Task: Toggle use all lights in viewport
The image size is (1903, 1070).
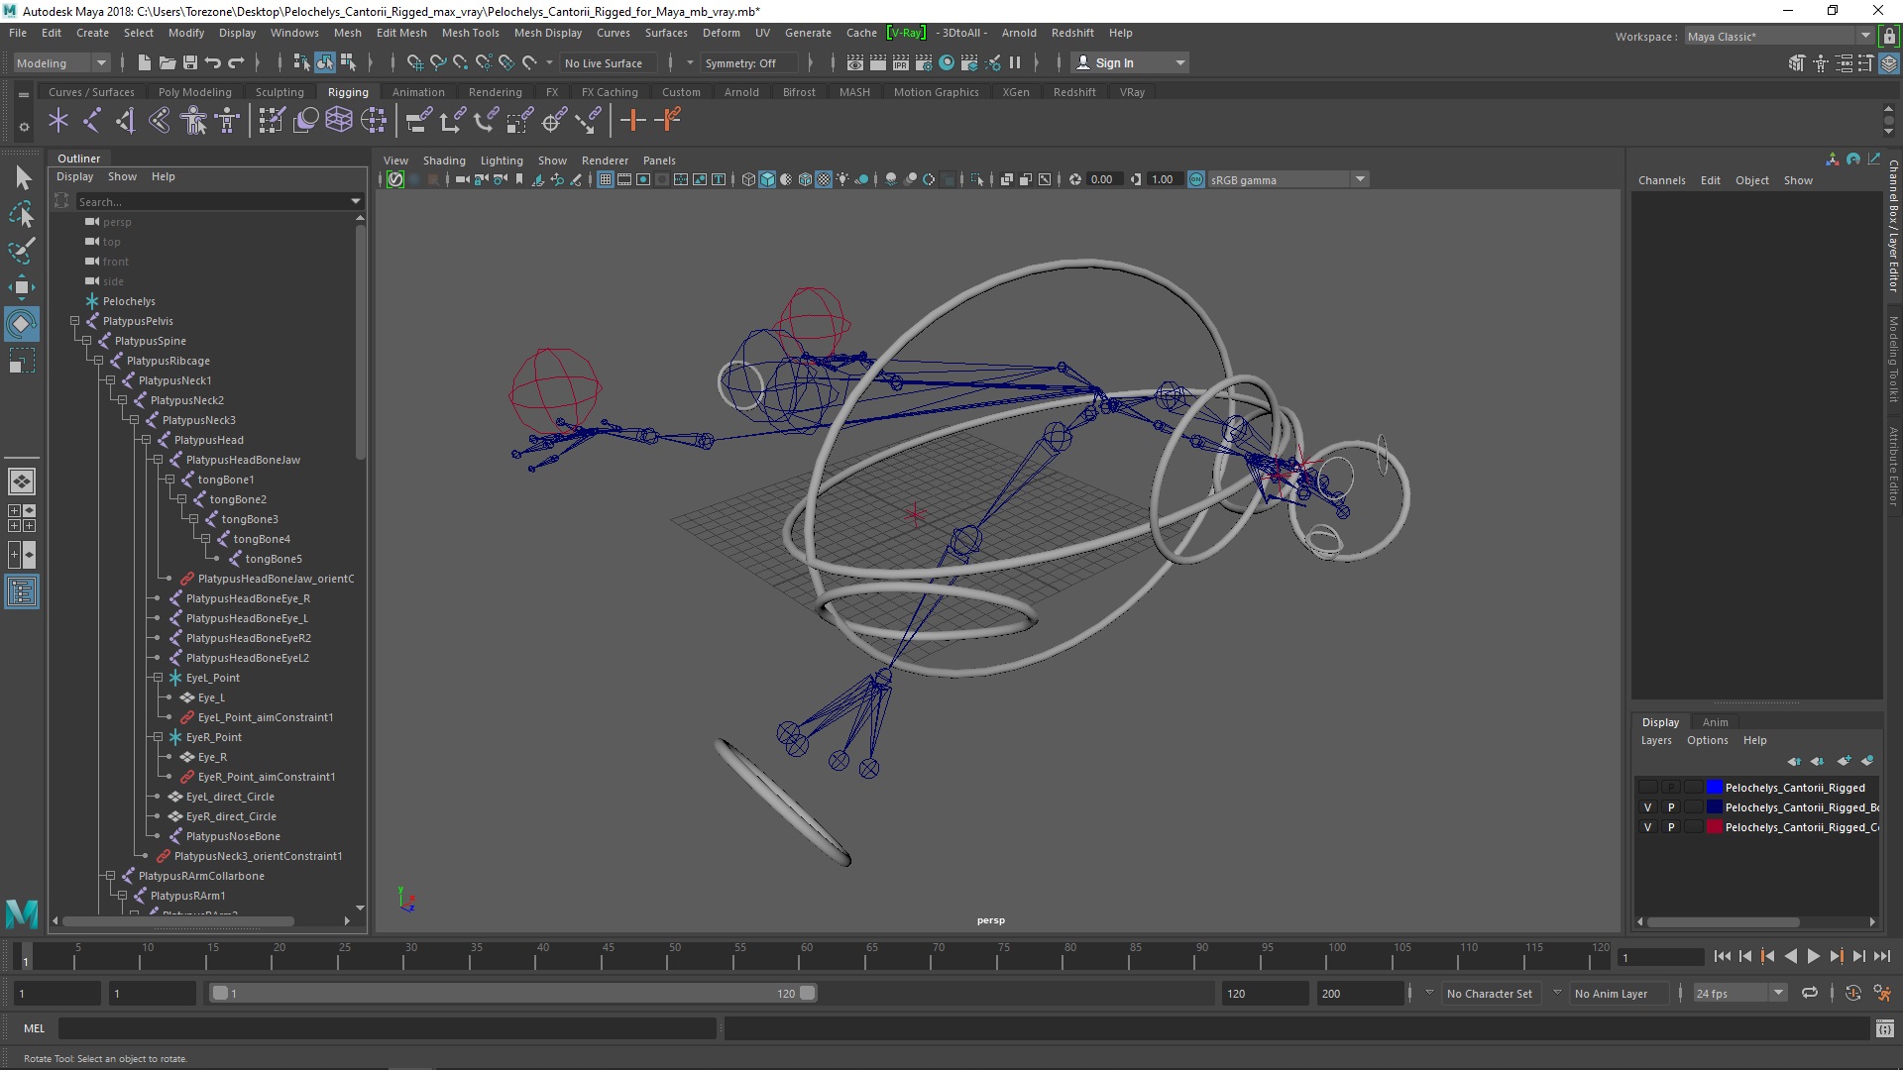Action: (x=842, y=179)
